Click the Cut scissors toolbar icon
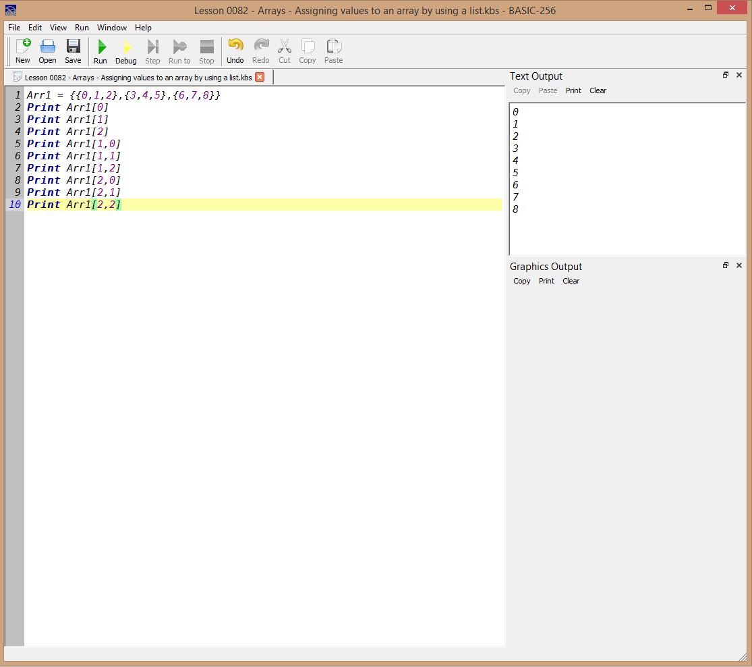Viewport: 752px width, 667px height. click(x=285, y=51)
